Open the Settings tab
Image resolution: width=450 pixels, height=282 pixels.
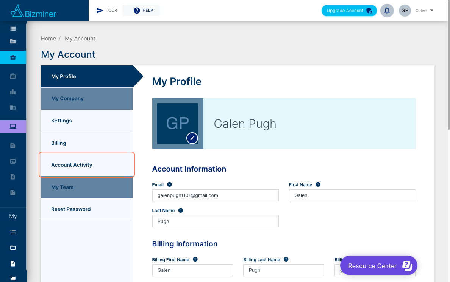coord(87,121)
